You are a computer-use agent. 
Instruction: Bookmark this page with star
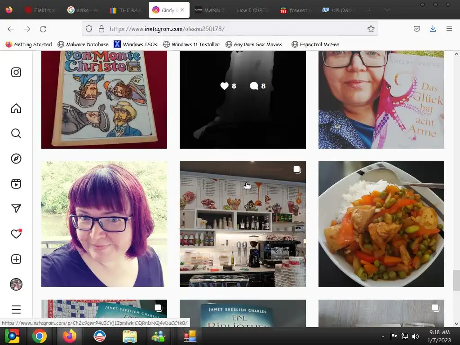371,29
